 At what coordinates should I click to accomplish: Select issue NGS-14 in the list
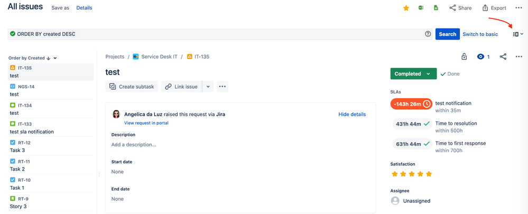[x=51, y=90]
